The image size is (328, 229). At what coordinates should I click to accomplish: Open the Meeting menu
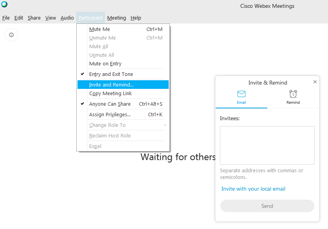tap(117, 18)
